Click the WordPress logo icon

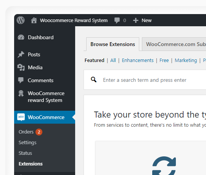[21, 20]
